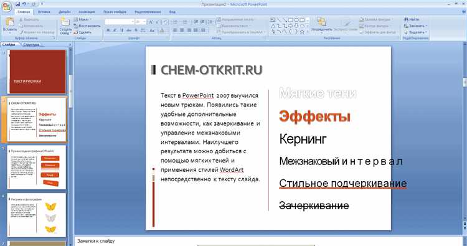Open the round Office button menu
The image size is (467, 246).
6,6
